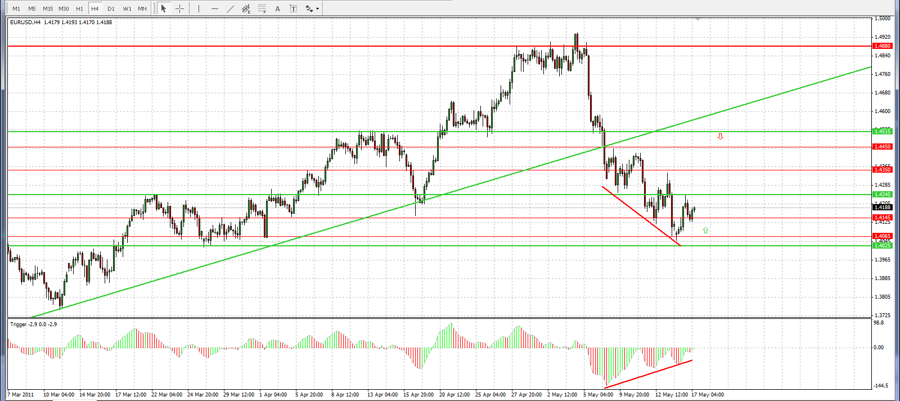Screen dimensions: 900x401
Task: Click the active H4 timeframe button
Action: [x=95, y=8]
